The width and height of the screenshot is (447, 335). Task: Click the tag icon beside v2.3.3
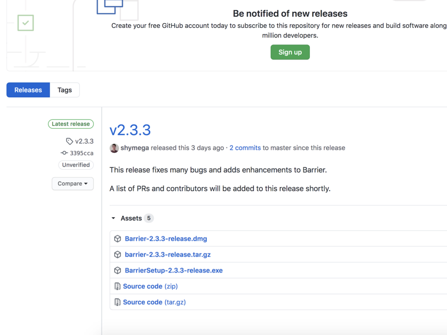[x=69, y=141]
